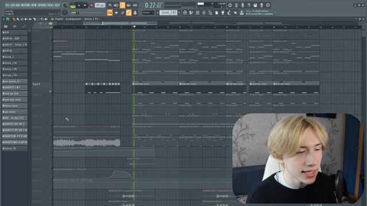Screen dimensions: 367x206
Task: Open the FILE menu
Action: [7, 5]
